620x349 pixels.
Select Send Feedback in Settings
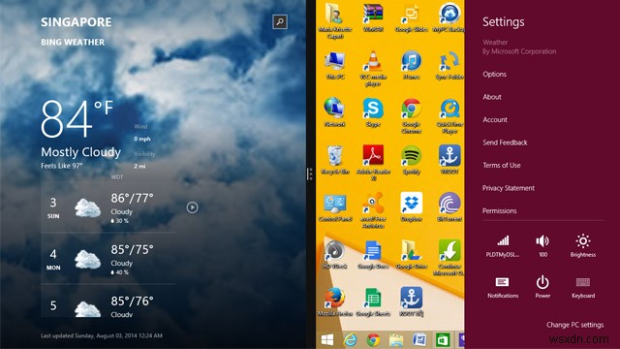point(505,143)
